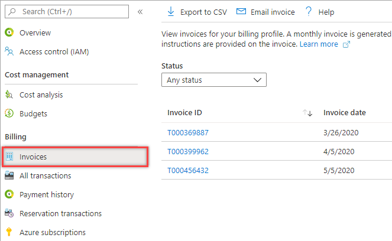Sort by Invoice ID column arrows
This screenshot has height=241, width=392.
click(x=307, y=113)
